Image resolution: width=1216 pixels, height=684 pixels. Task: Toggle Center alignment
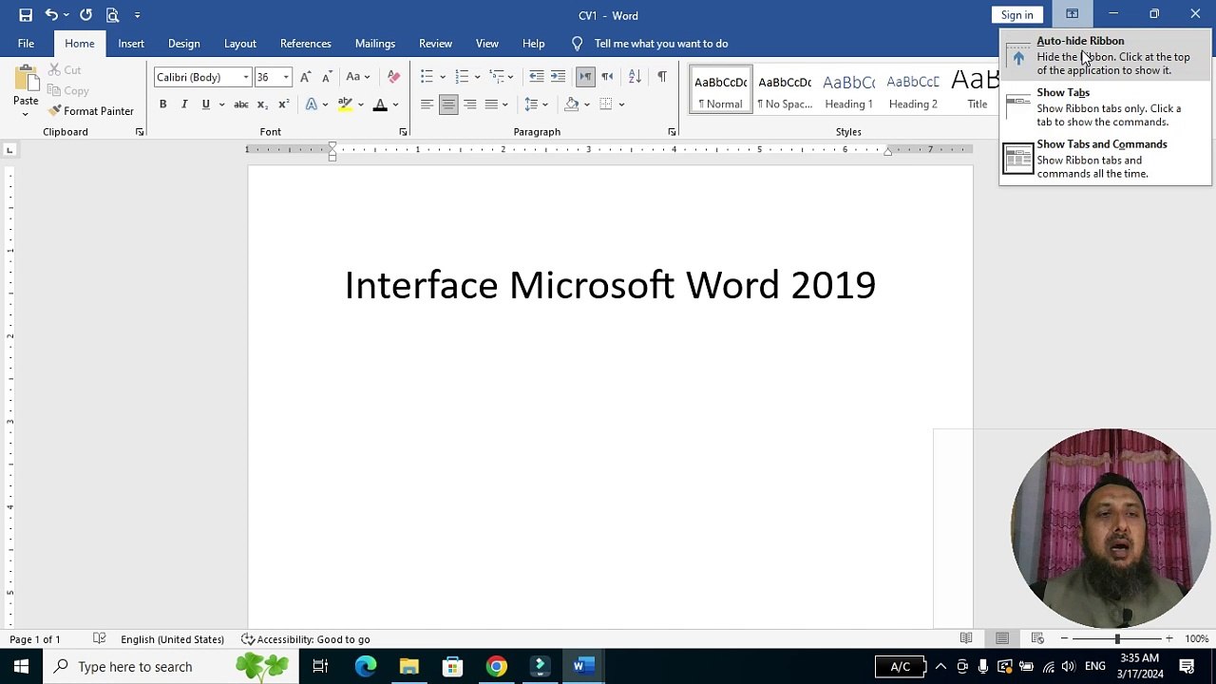coord(448,104)
